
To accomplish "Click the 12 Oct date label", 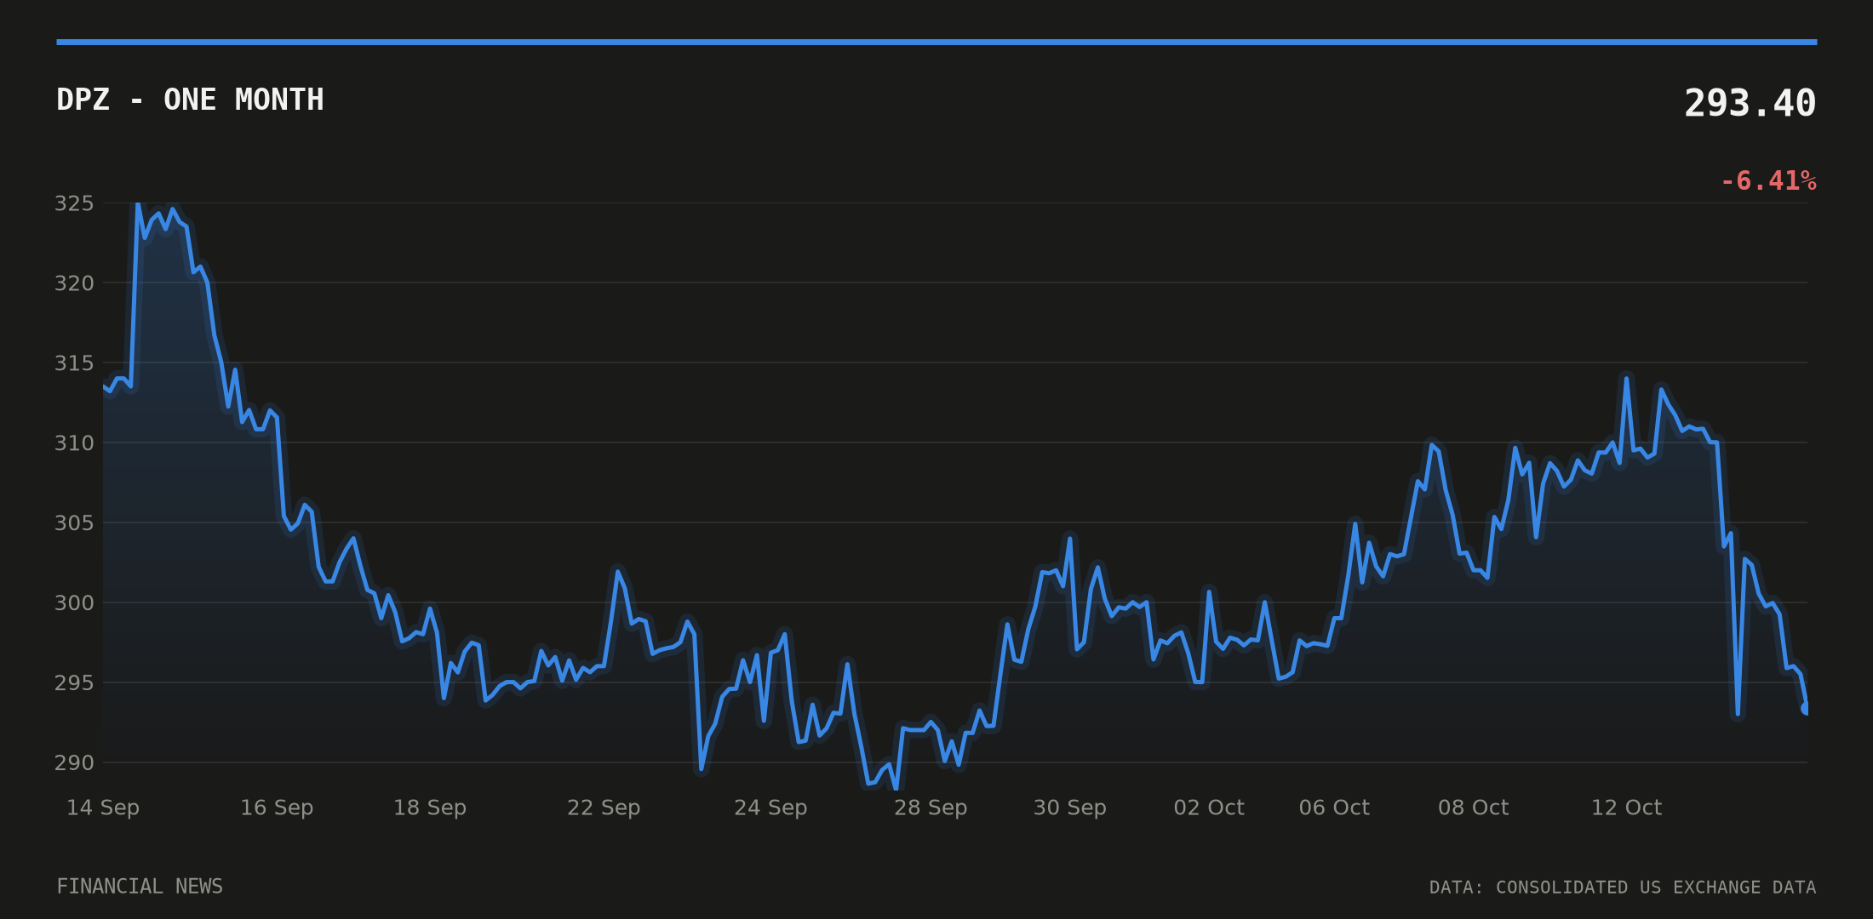I will click(1627, 808).
